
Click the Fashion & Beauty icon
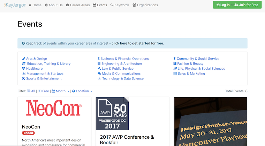tap(175, 63)
